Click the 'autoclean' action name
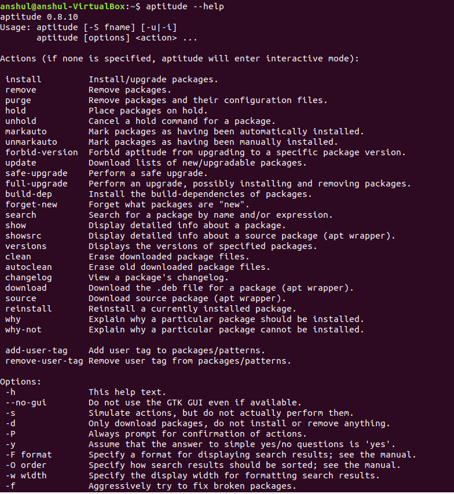The height and width of the screenshot is (494, 454). pyautogui.click(x=28, y=267)
